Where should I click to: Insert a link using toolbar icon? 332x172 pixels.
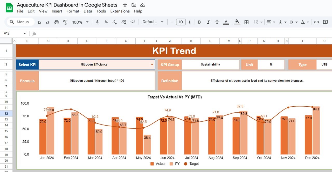click(x=316, y=22)
